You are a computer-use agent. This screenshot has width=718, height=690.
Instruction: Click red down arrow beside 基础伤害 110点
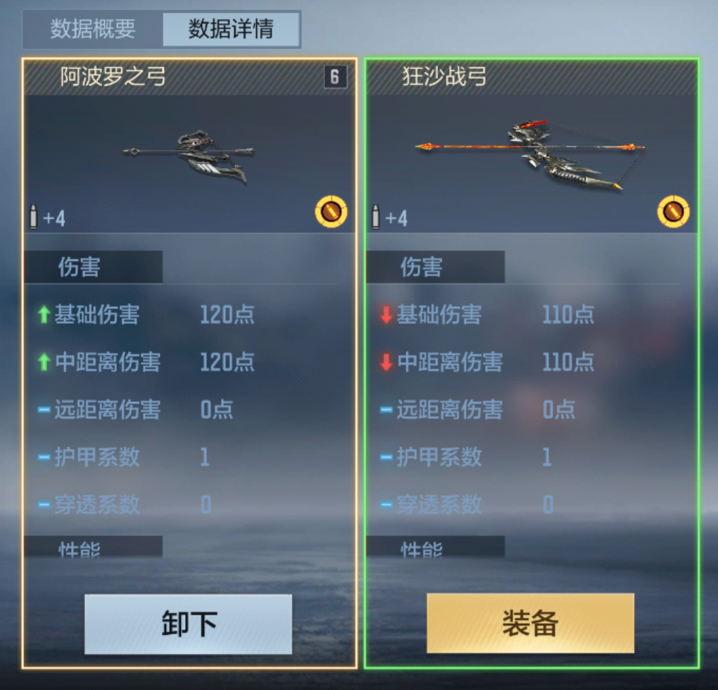click(x=386, y=315)
